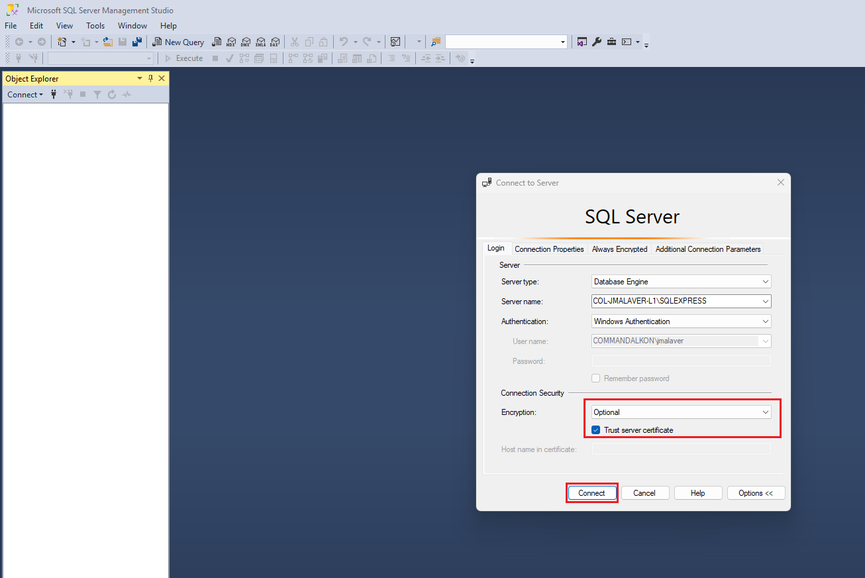Open an Analysis Services DAX query
Image resolution: width=865 pixels, height=578 pixels.
point(274,42)
